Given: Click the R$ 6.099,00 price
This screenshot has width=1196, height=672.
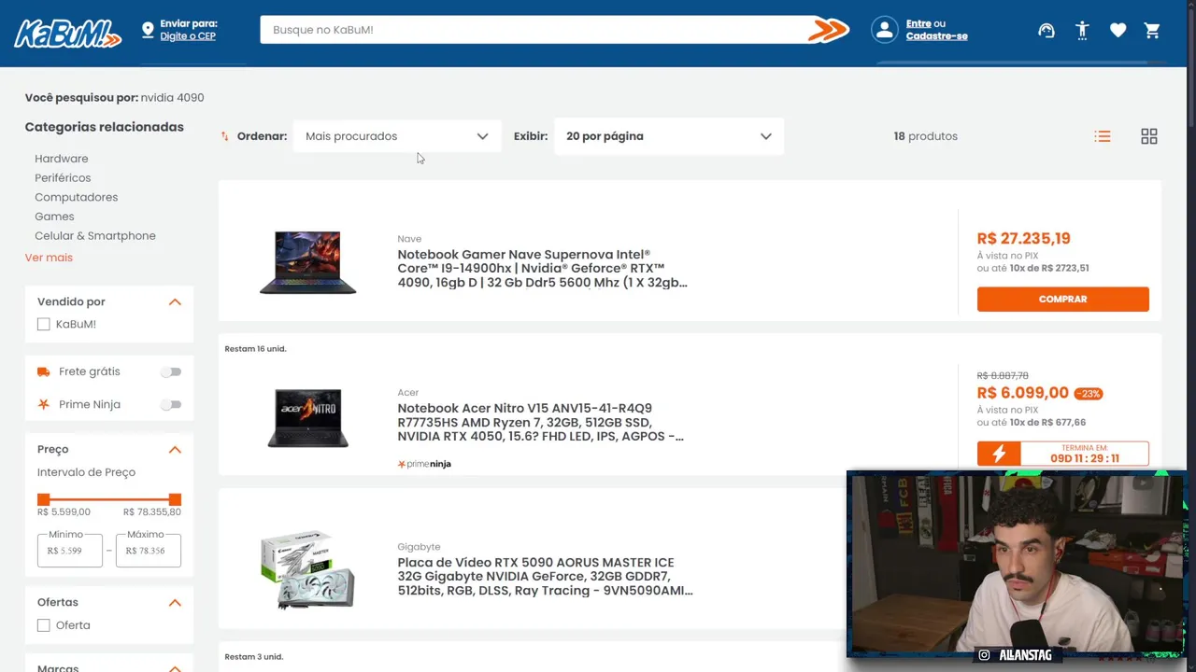Looking at the screenshot, I should click(1023, 394).
